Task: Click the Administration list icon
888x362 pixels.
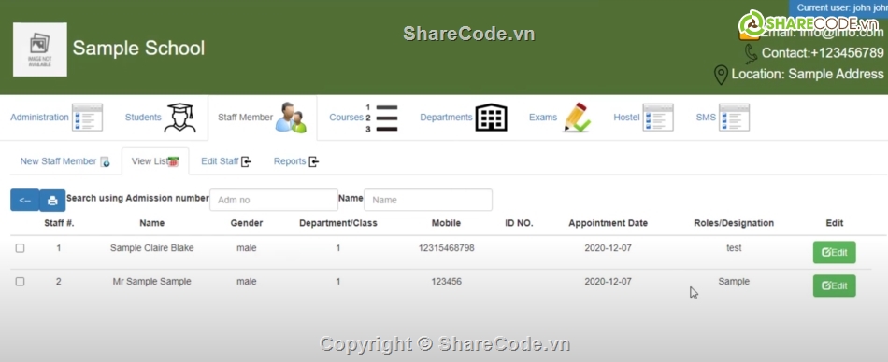Action: click(x=87, y=117)
